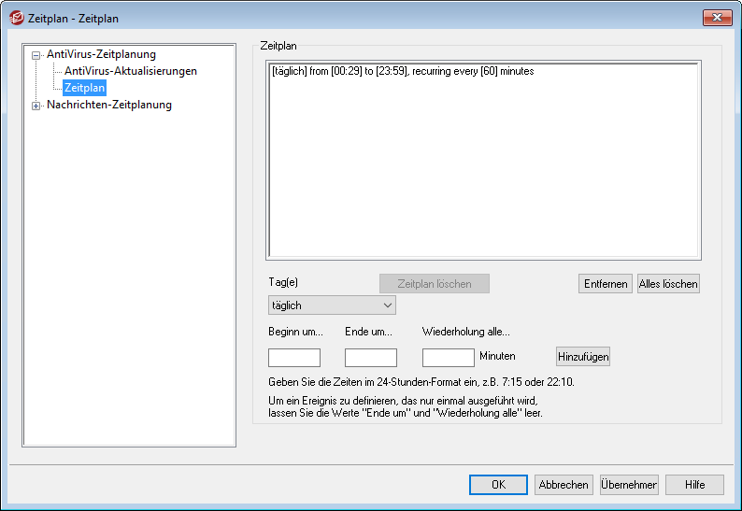Click the Zeitplan app icon in title bar
This screenshot has height=511, width=742.
click(x=16, y=18)
